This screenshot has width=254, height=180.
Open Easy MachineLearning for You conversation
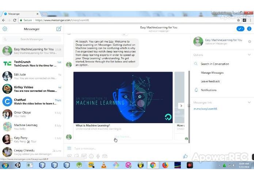32,51
